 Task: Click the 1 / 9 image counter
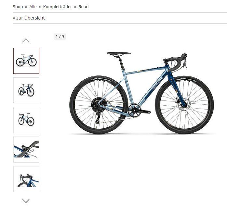60,36
